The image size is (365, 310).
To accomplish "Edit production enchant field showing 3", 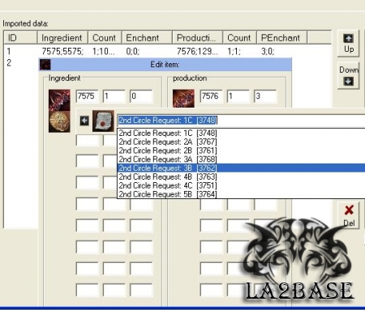I will [x=265, y=96].
